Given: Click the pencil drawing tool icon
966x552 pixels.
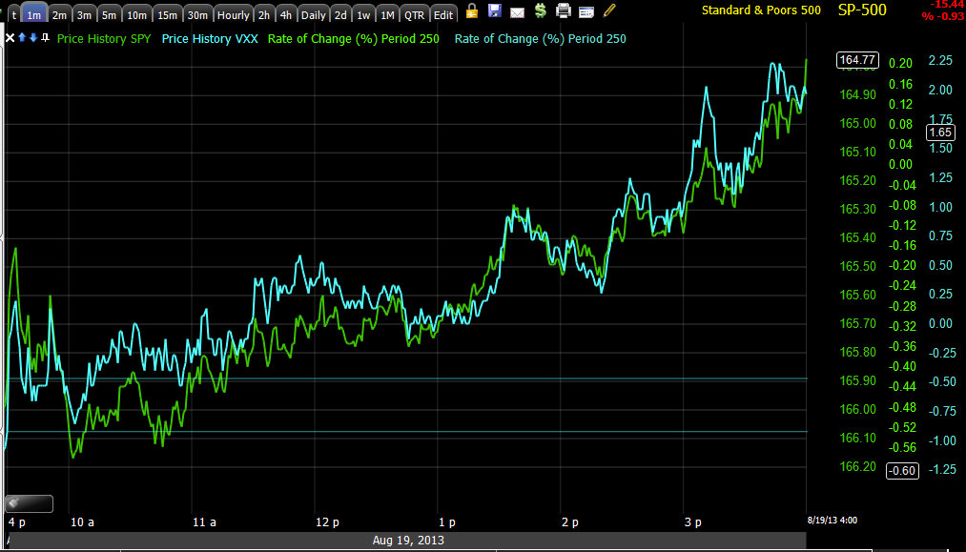Looking at the screenshot, I should coord(608,10).
